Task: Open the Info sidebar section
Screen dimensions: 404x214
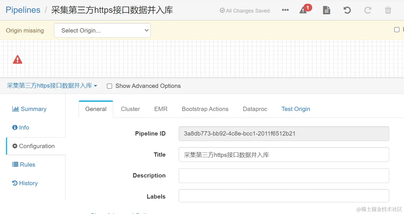Action: (x=21, y=128)
